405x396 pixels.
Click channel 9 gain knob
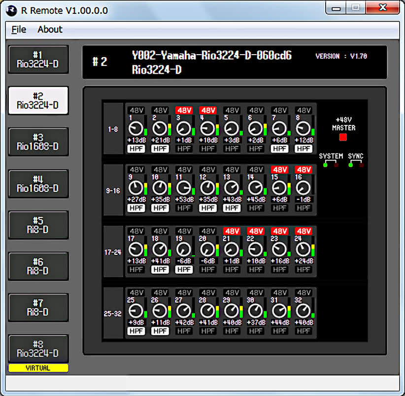point(135,188)
